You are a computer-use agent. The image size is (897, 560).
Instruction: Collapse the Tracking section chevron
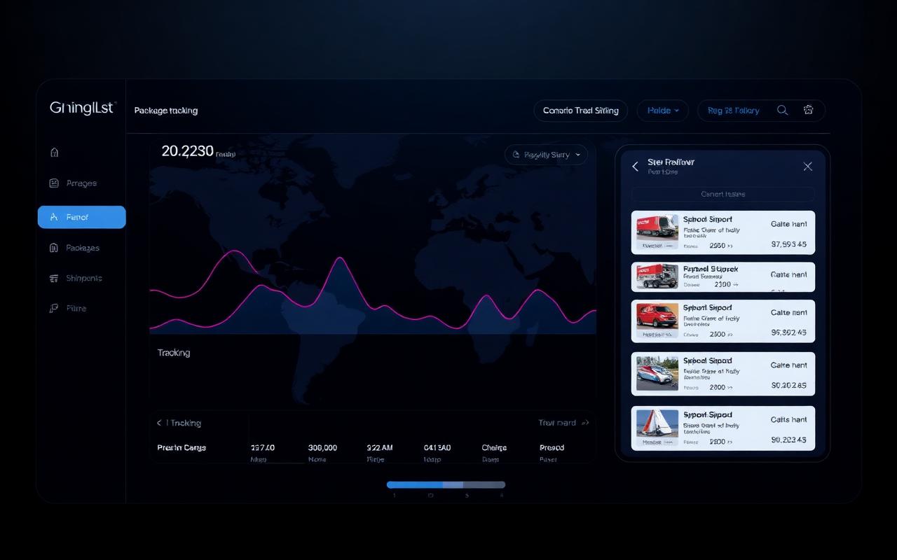point(159,423)
